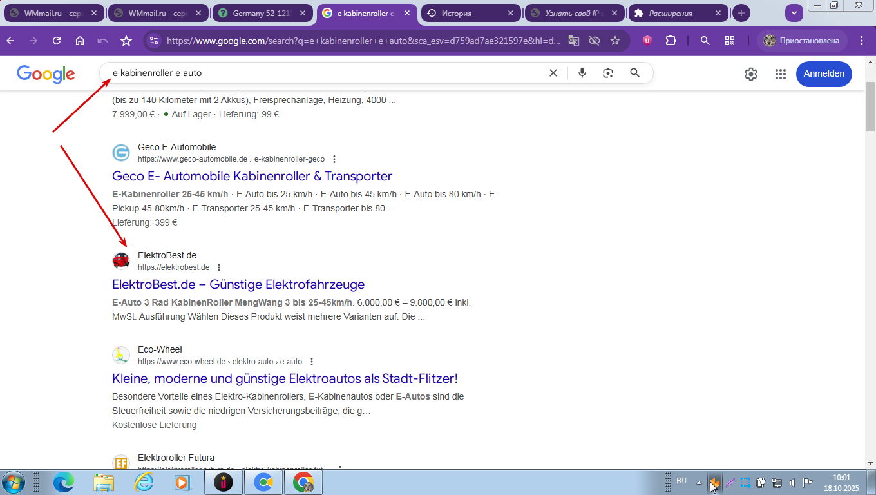Close the e kabinenroller search tab
The height and width of the screenshot is (495, 876).
[x=406, y=13]
